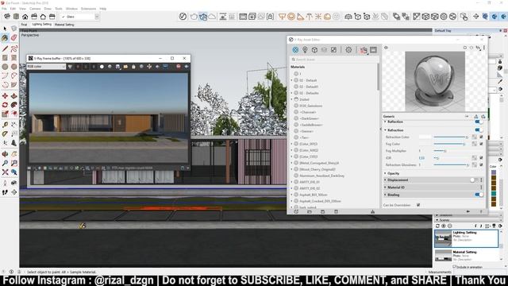The width and height of the screenshot is (508, 286).
Task: Click V-Ray infinite plane icon
Action: tap(348, 17)
